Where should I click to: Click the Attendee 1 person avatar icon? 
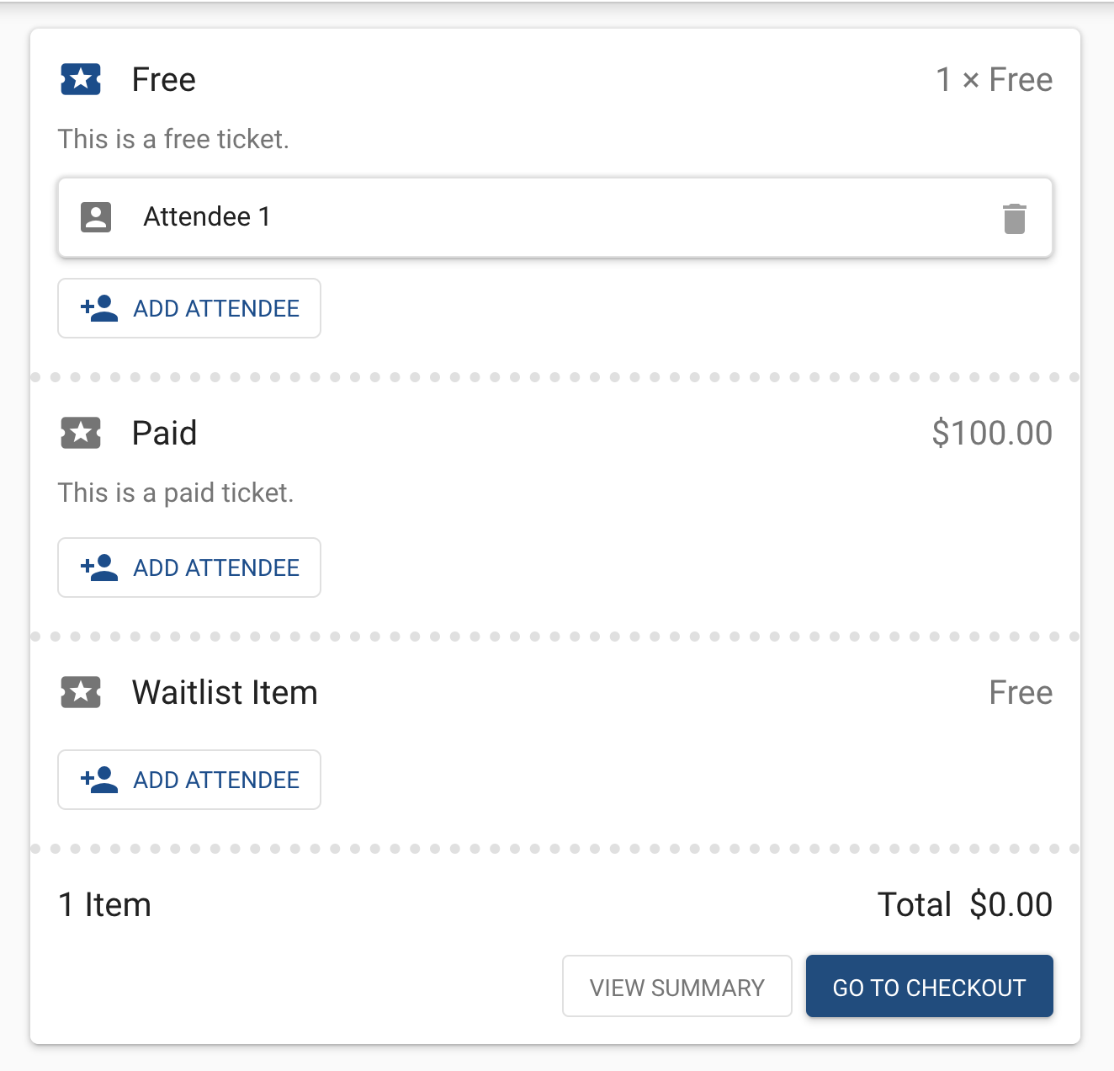96,217
